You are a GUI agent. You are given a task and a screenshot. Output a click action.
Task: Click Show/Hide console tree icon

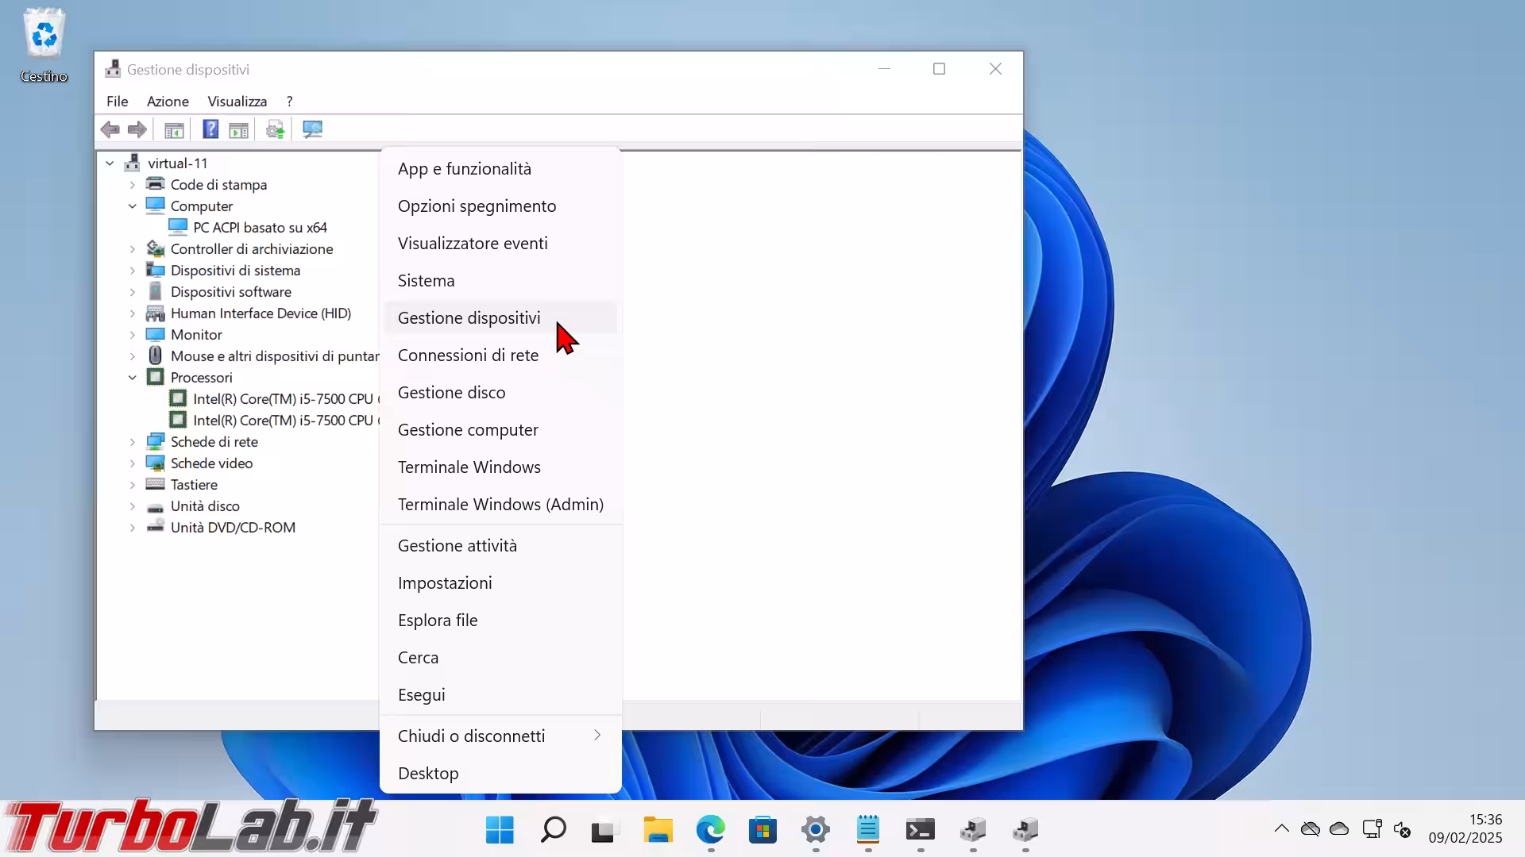174,129
